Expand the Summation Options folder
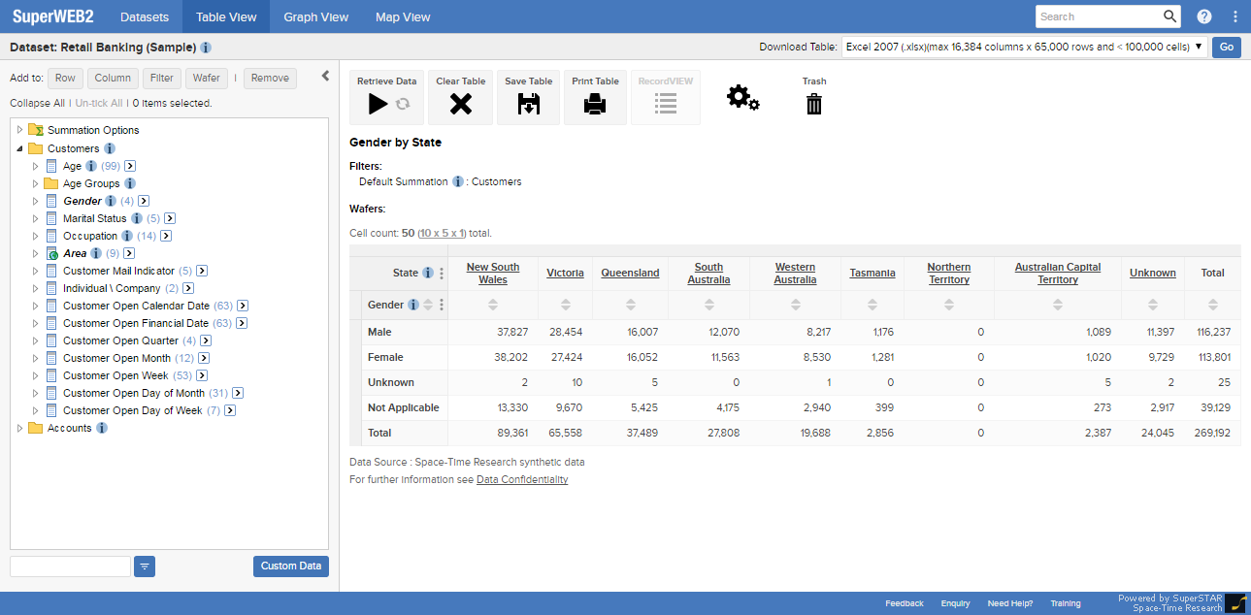Image resolution: width=1251 pixels, height=615 pixels. tap(19, 130)
